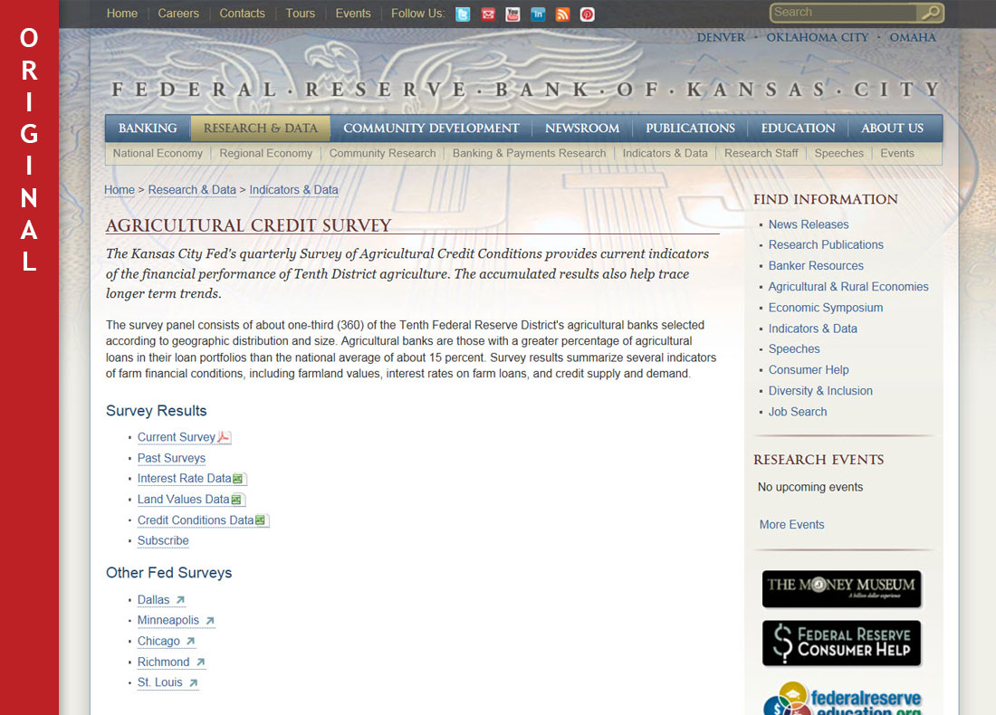This screenshot has height=715, width=996.
Task: Click the PDF icon beside Current Survey
Action: click(x=225, y=437)
